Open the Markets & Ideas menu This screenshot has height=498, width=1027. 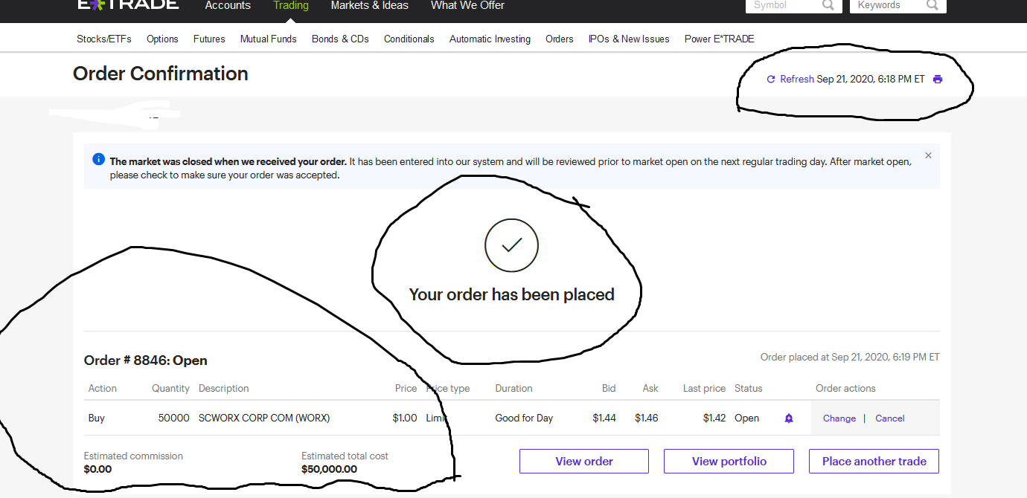point(370,5)
